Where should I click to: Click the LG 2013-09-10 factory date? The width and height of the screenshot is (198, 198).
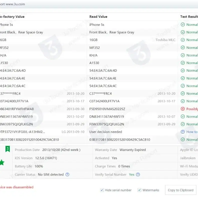(73, 132)
